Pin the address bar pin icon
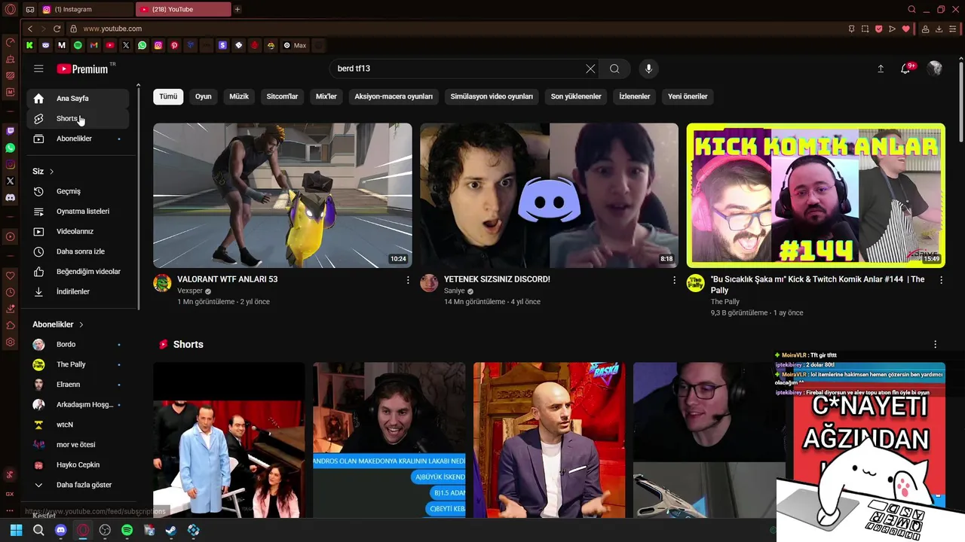 (851, 29)
